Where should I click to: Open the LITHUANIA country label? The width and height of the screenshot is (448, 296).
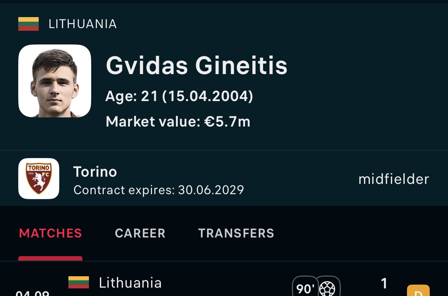pyautogui.click(x=83, y=24)
